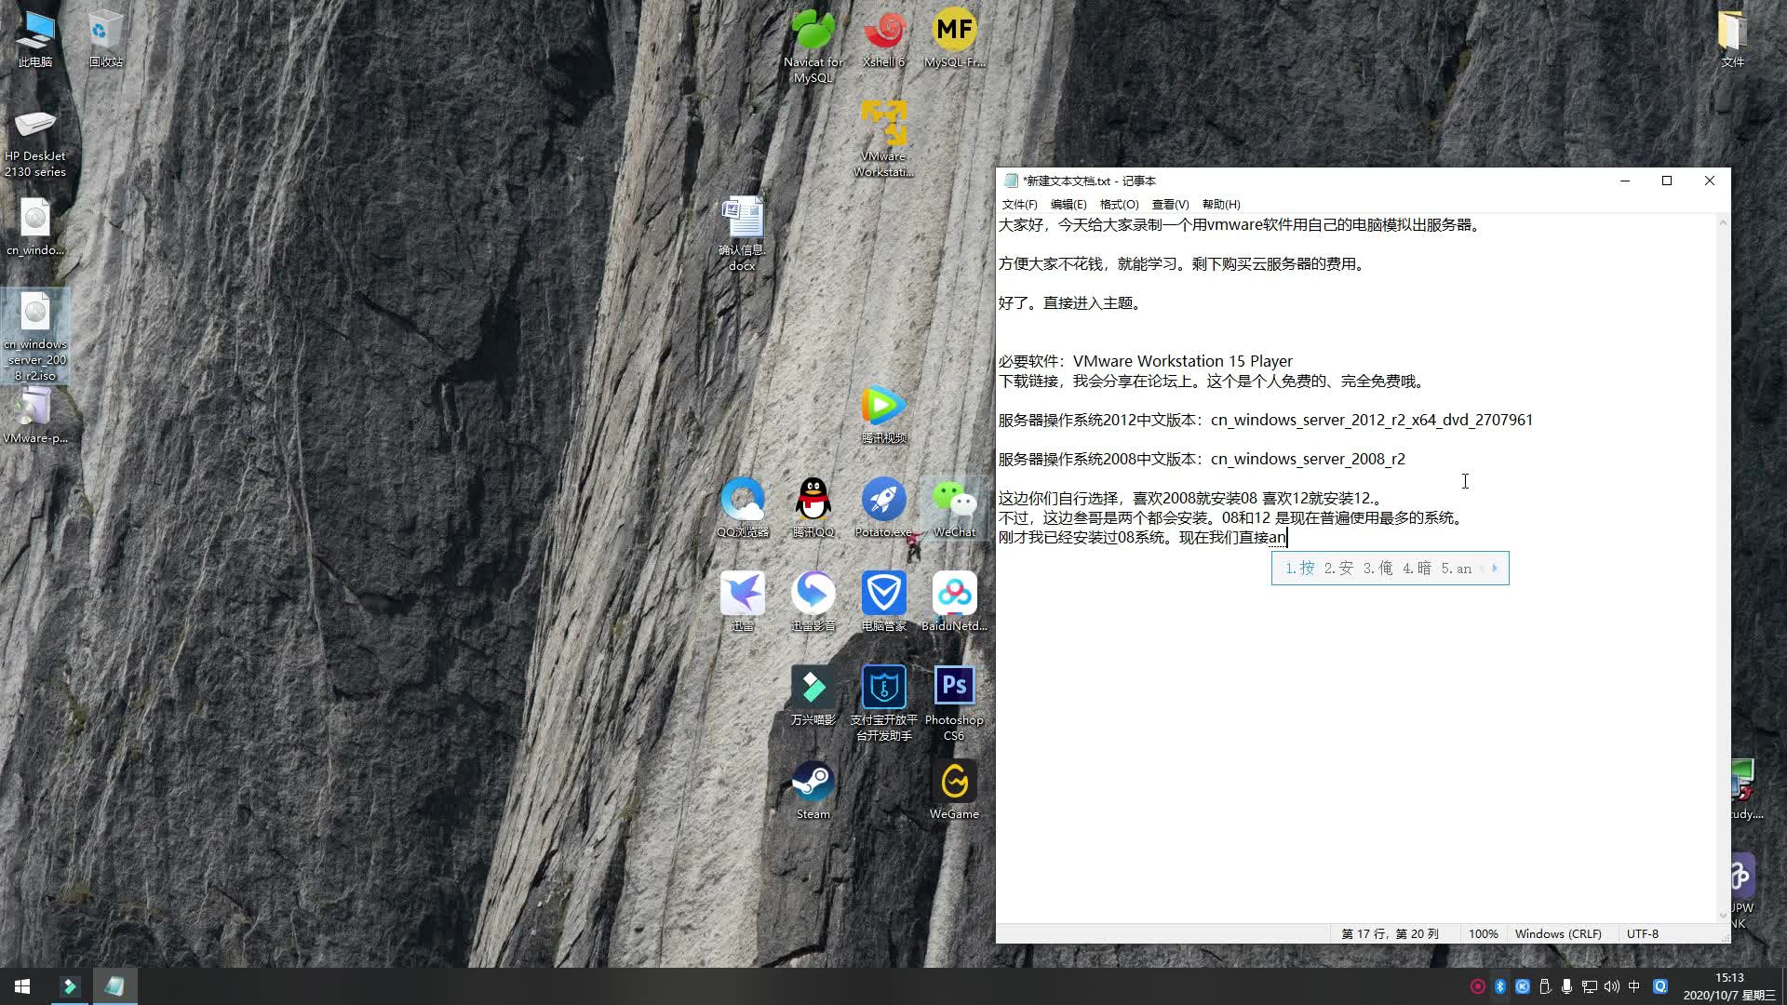Open the 文件(F) menu in Notepad

[1019, 205]
